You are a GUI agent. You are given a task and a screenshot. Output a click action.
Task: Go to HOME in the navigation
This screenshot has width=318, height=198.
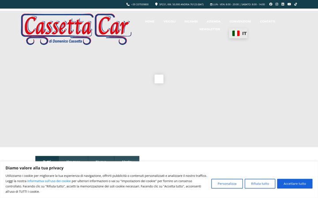coord(150,22)
